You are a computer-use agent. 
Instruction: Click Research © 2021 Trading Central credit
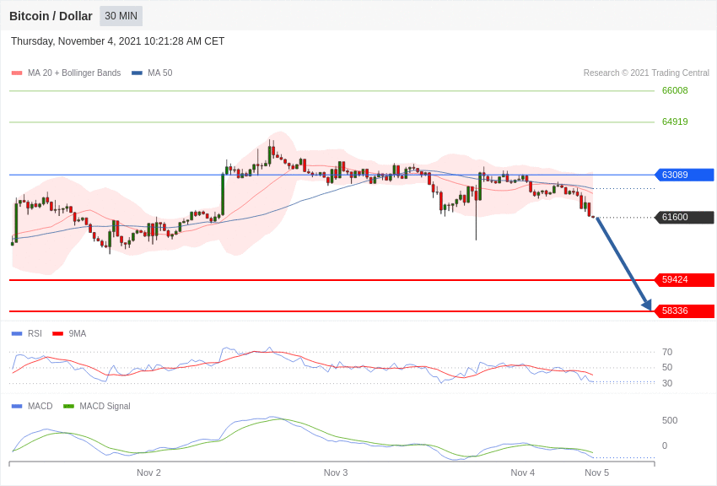pyautogui.click(x=646, y=73)
